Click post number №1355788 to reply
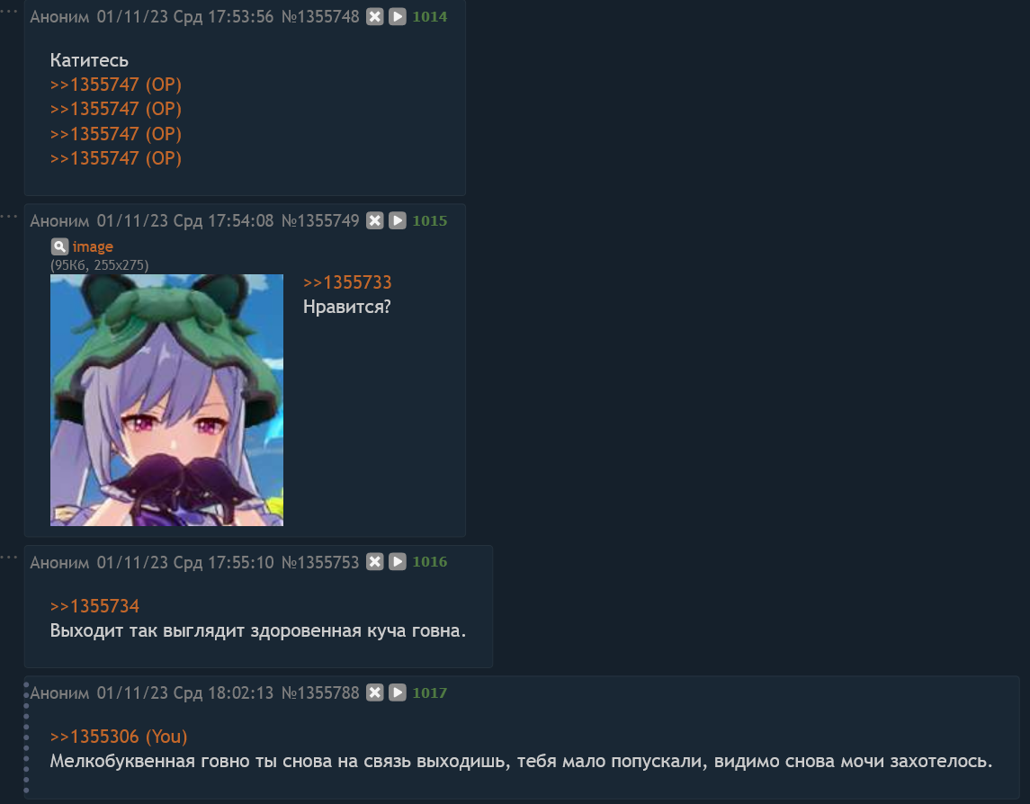This screenshot has width=1030, height=804. pyautogui.click(x=320, y=693)
